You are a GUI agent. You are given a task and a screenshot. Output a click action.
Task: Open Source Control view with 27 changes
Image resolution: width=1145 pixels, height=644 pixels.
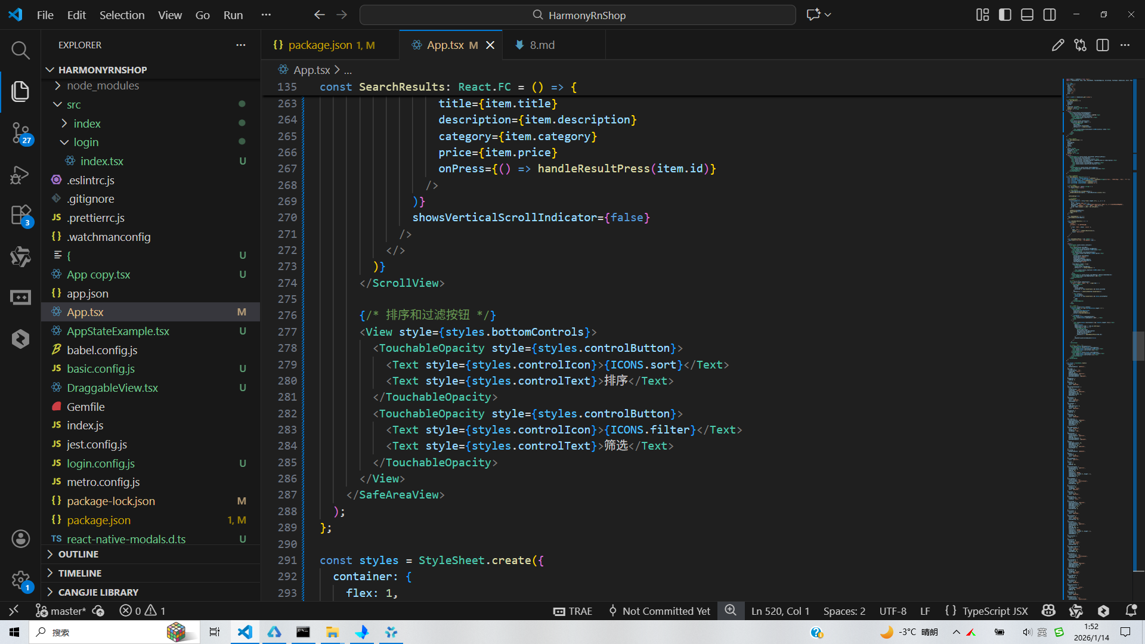pyautogui.click(x=20, y=132)
